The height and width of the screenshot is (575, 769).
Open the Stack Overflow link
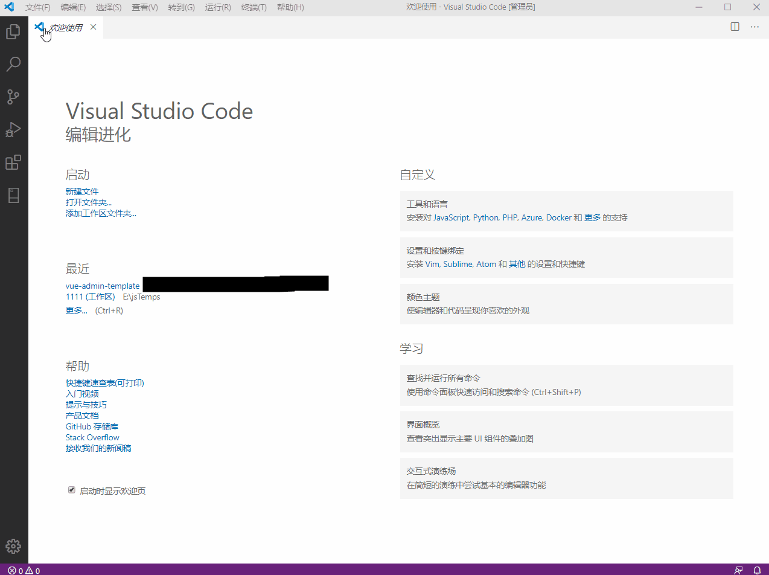point(92,437)
